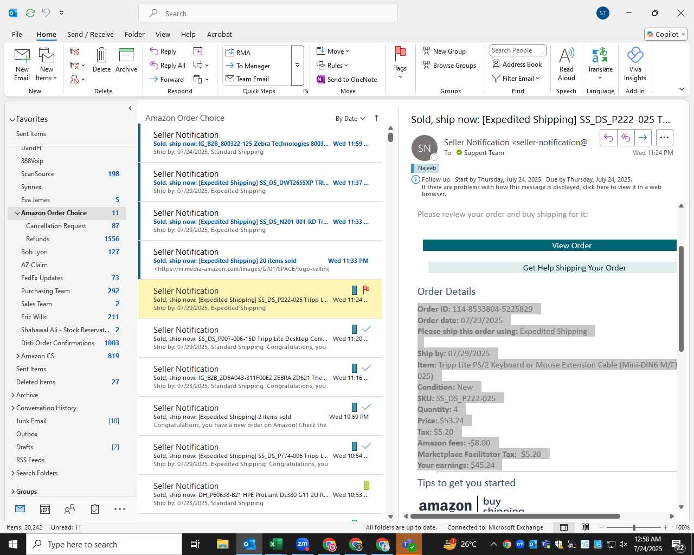Screen dimensions: 694x555
Task: Click View Order button in email
Action: click(x=550, y=246)
